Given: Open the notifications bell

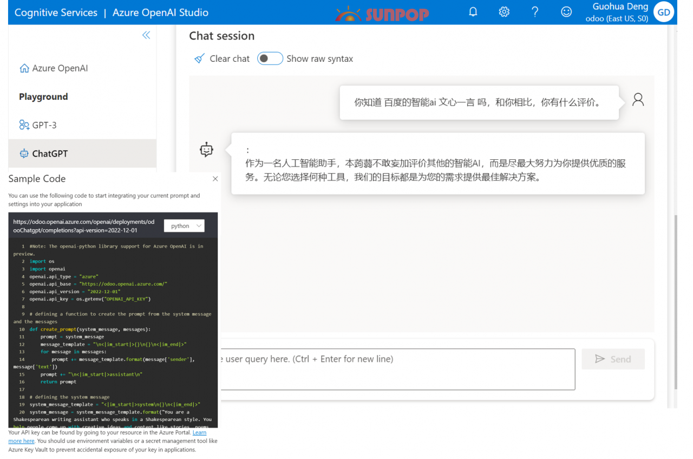Looking at the screenshot, I should 473,11.
